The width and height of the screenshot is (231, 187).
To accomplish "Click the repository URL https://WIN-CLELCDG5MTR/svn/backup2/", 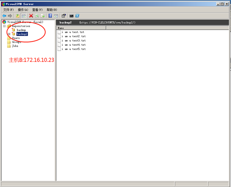I will 107,23.
